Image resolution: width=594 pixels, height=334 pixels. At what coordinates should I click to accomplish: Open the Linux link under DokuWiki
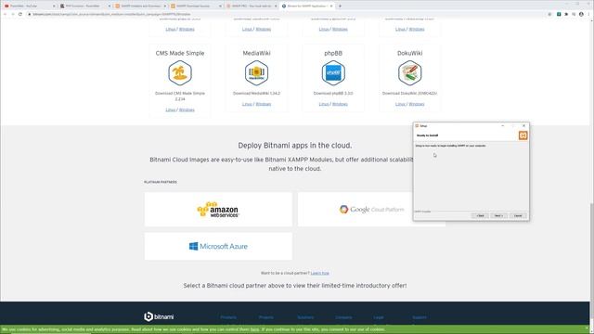click(400, 104)
